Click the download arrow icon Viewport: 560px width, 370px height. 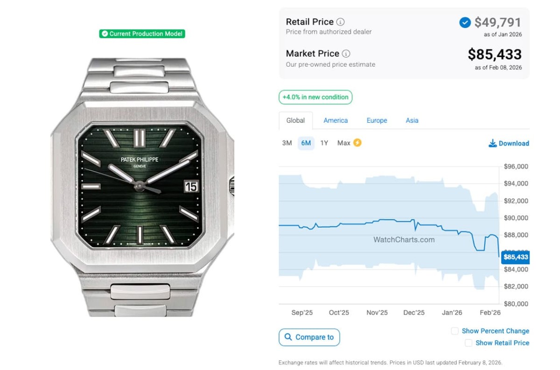click(492, 143)
